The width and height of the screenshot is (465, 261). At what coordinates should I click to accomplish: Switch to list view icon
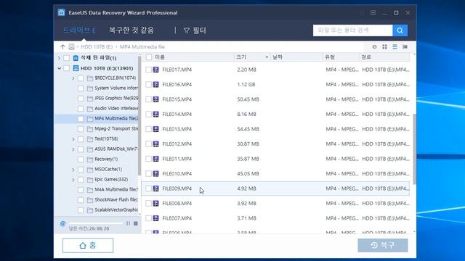tap(395, 46)
